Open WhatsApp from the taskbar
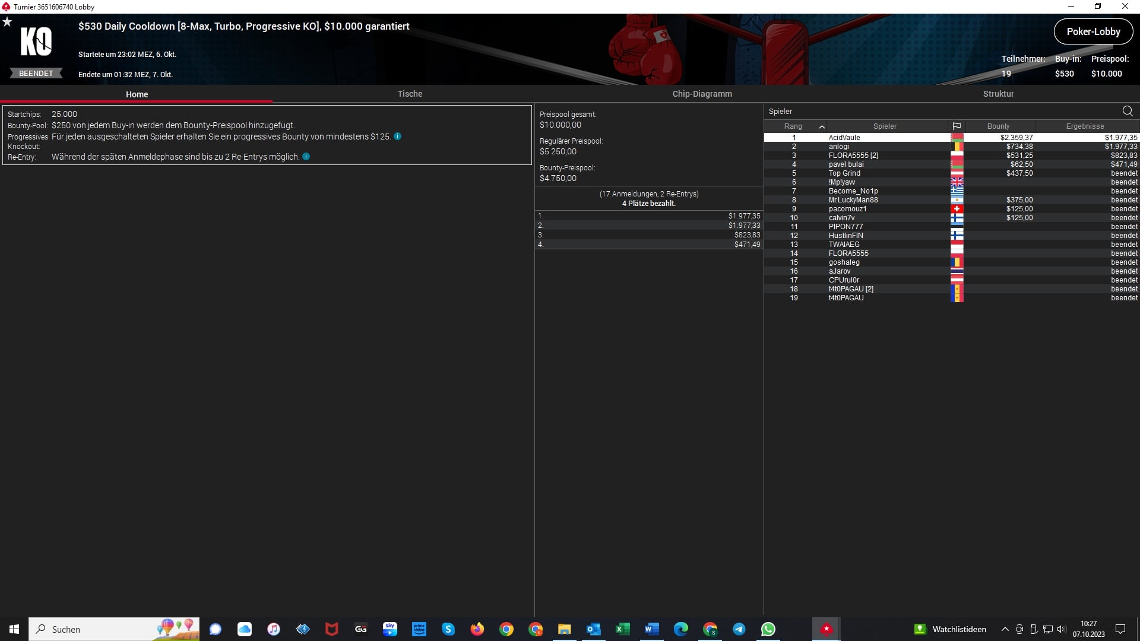Image resolution: width=1140 pixels, height=641 pixels. point(768,629)
